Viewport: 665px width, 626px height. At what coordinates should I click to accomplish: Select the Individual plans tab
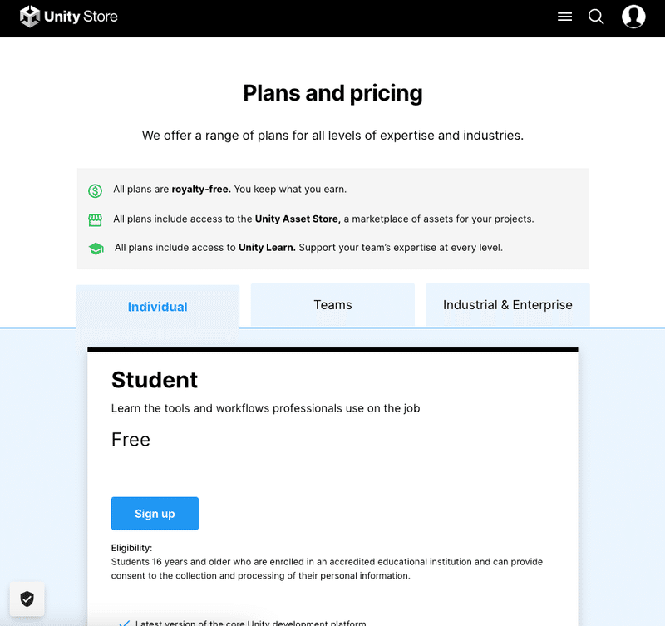(157, 307)
